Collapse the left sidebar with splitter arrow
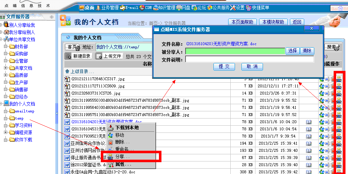 (x=57, y=113)
